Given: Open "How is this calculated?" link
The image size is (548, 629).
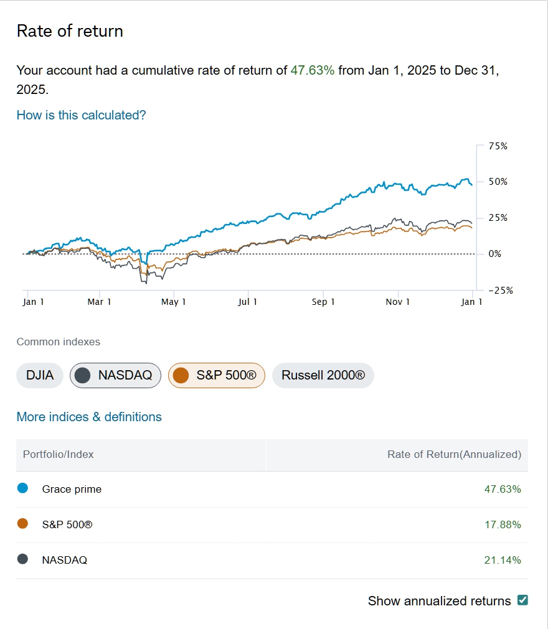Looking at the screenshot, I should pyautogui.click(x=81, y=115).
